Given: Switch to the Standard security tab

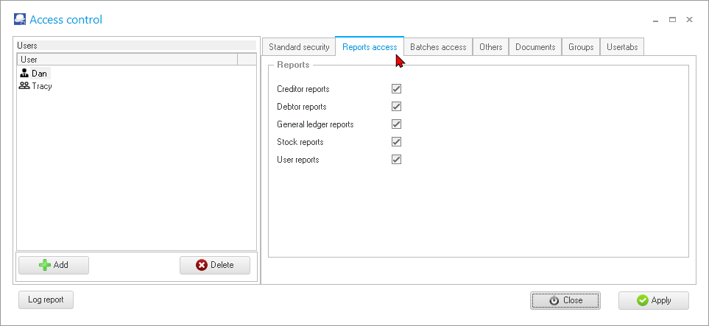Looking at the screenshot, I should (299, 47).
